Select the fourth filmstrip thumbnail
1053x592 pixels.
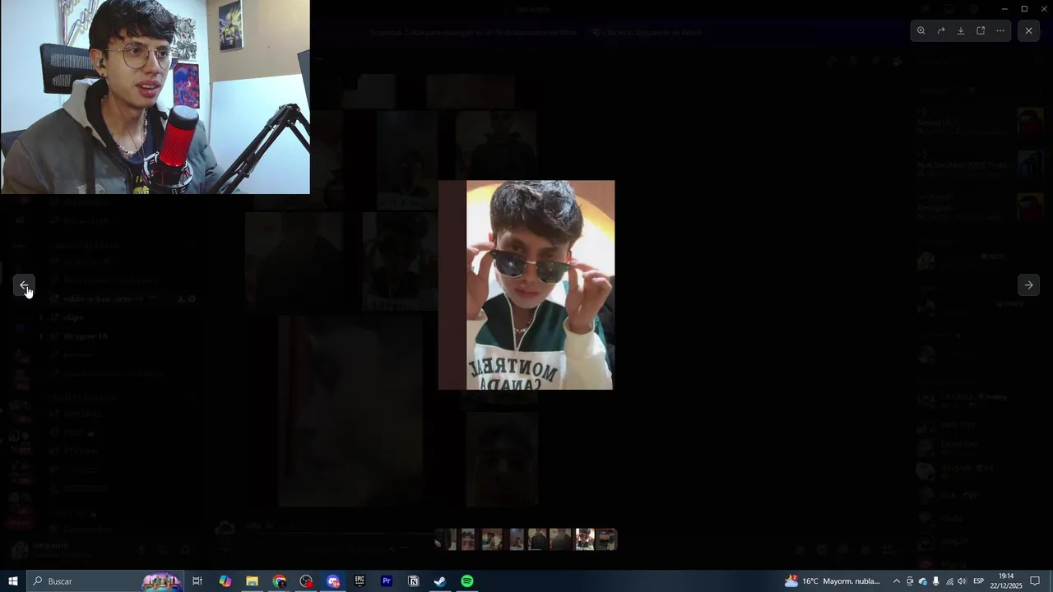click(x=517, y=539)
